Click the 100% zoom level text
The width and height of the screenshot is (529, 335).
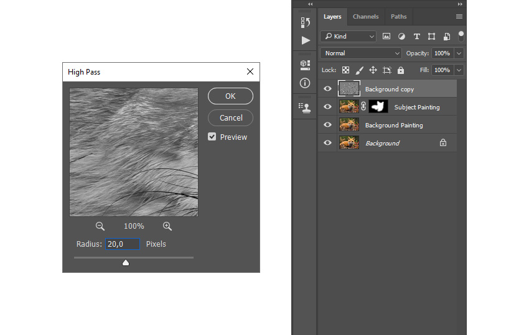(134, 226)
